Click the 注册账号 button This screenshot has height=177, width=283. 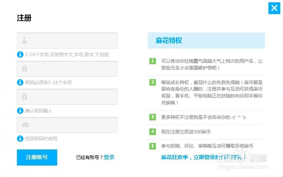point(37,157)
